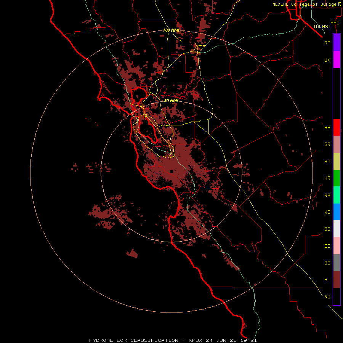The height and width of the screenshot is (343, 343).
Task: Click the UK legend label
Action: (327, 60)
